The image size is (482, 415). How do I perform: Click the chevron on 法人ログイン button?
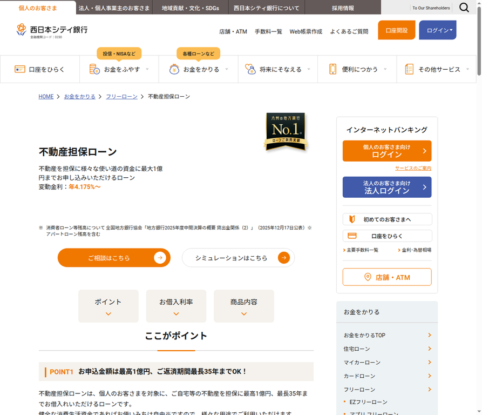click(x=425, y=187)
